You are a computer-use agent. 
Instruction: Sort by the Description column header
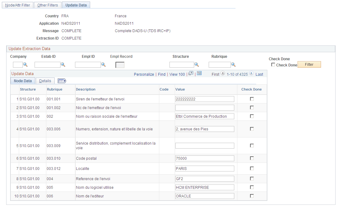[x=86, y=89]
